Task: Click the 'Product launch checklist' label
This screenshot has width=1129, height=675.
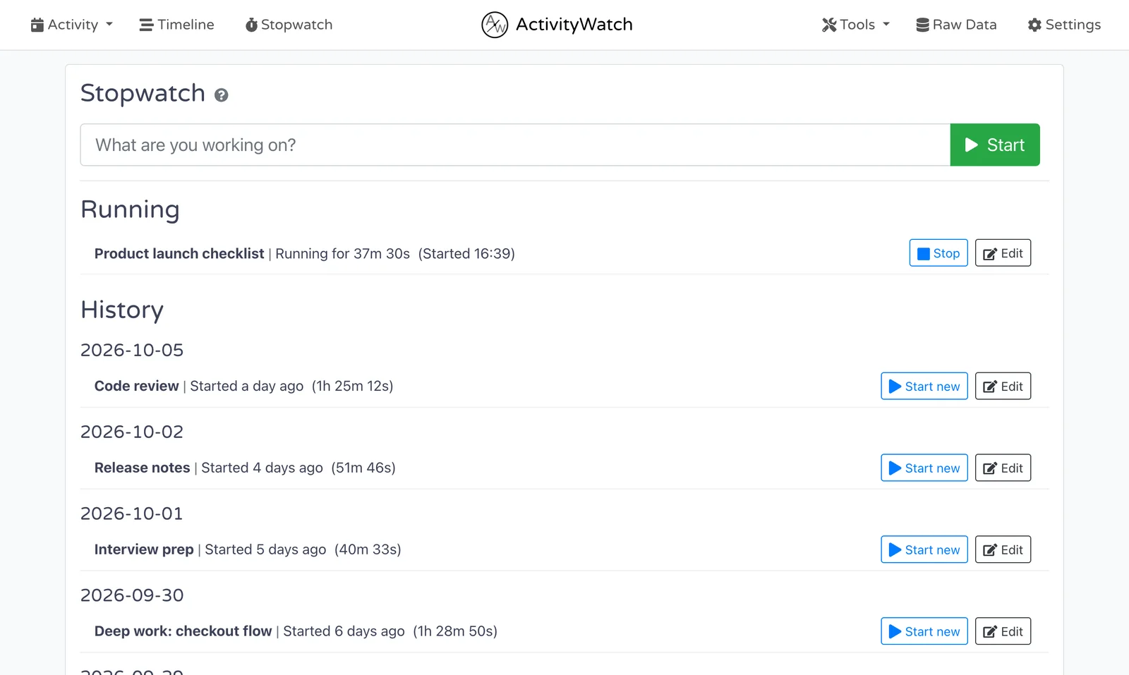Action: pyautogui.click(x=179, y=254)
